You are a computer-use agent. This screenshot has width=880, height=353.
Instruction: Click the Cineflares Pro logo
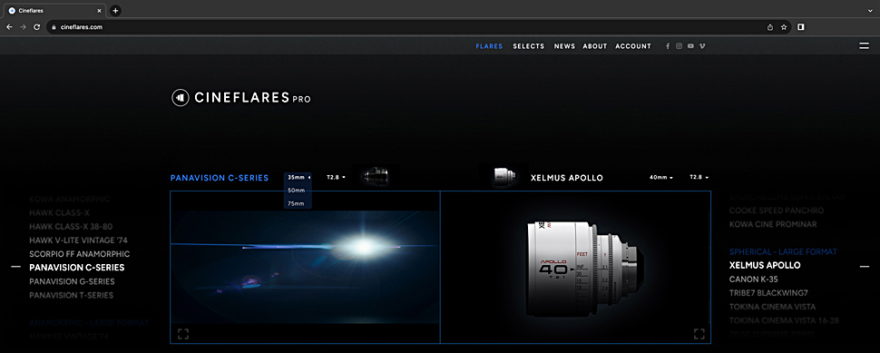(x=240, y=98)
